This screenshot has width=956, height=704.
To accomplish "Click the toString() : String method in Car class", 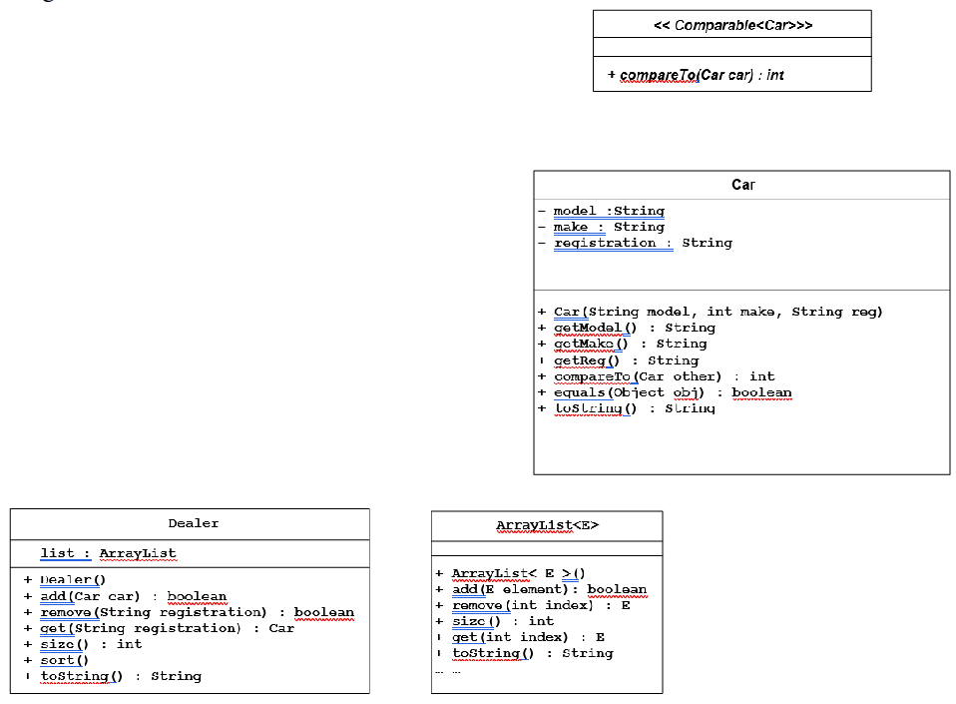I will click(627, 407).
